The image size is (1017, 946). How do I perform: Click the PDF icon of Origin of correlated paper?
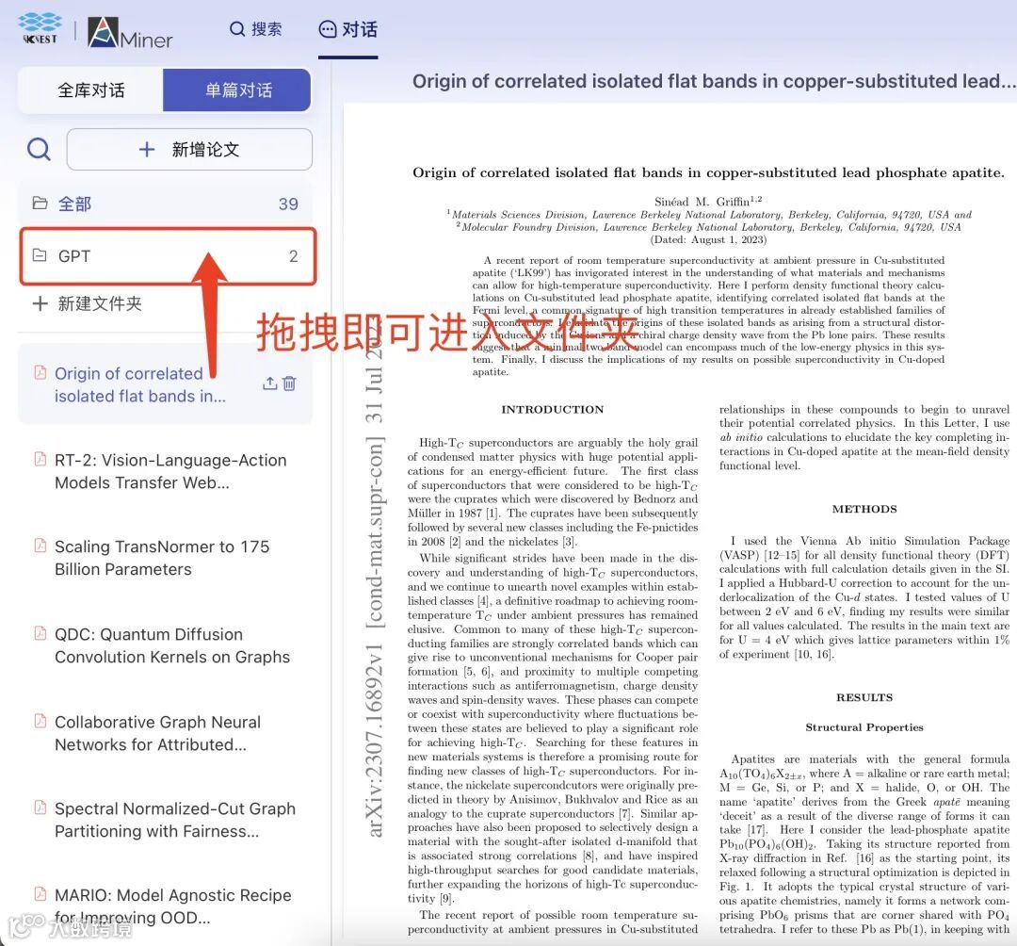coord(40,372)
